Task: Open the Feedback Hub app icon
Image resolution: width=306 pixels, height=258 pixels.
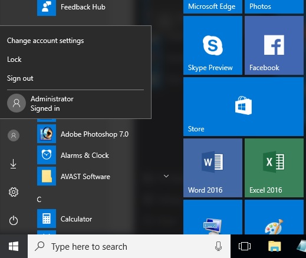Action: pyautogui.click(x=47, y=7)
